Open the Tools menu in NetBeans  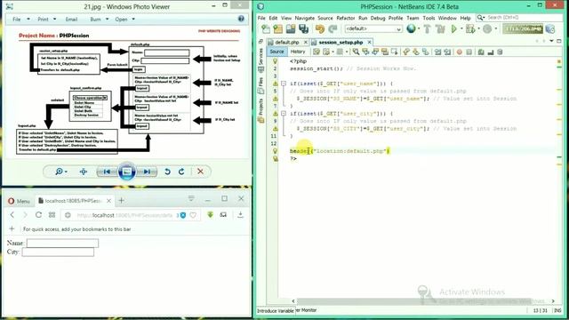coord(429,18)
